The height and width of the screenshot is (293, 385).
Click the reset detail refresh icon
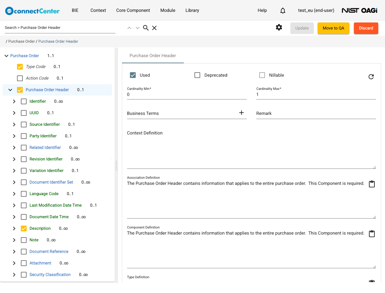coord(371,77)
